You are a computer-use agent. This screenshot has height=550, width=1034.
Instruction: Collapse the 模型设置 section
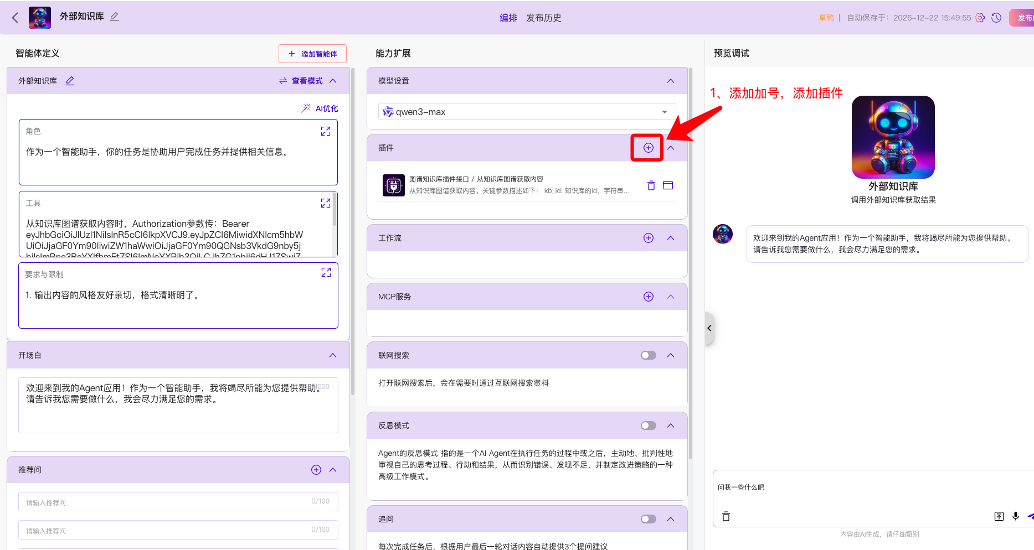pyautogui.click(x=671, y=81)
